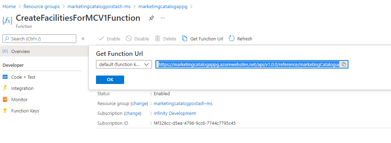Click the pin function icon

(151, 18)
